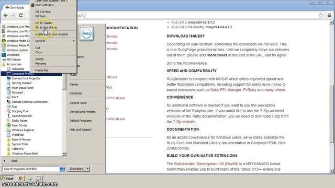
Task: Launch WordPad icon
Action: [x=8, y=135]
